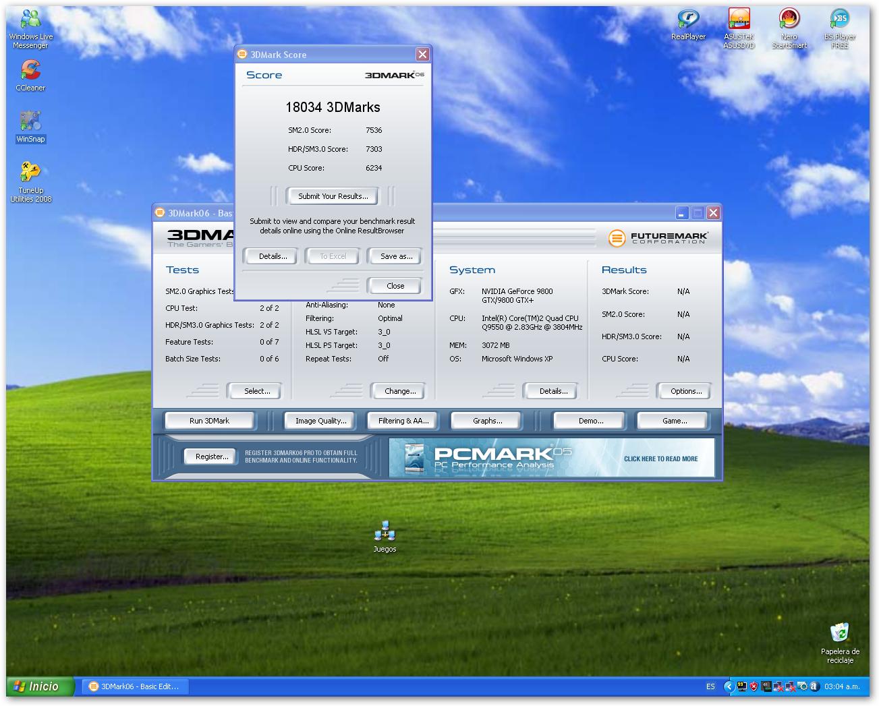Click the Run 3DMark button
The height and width of the screenshot is (706, 879).
pos(209,421)
